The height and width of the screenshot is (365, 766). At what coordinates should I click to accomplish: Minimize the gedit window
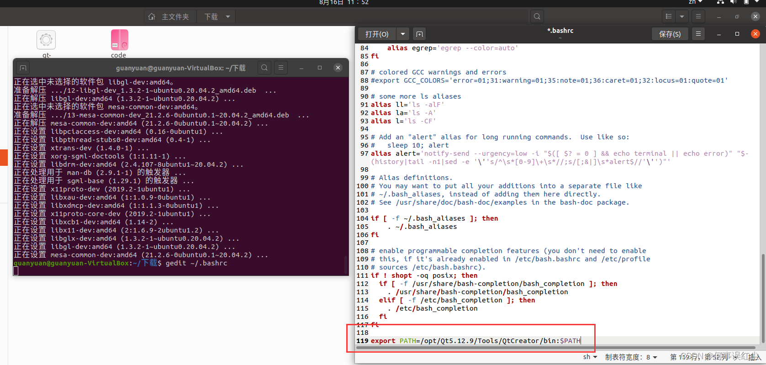coord(719,34)
